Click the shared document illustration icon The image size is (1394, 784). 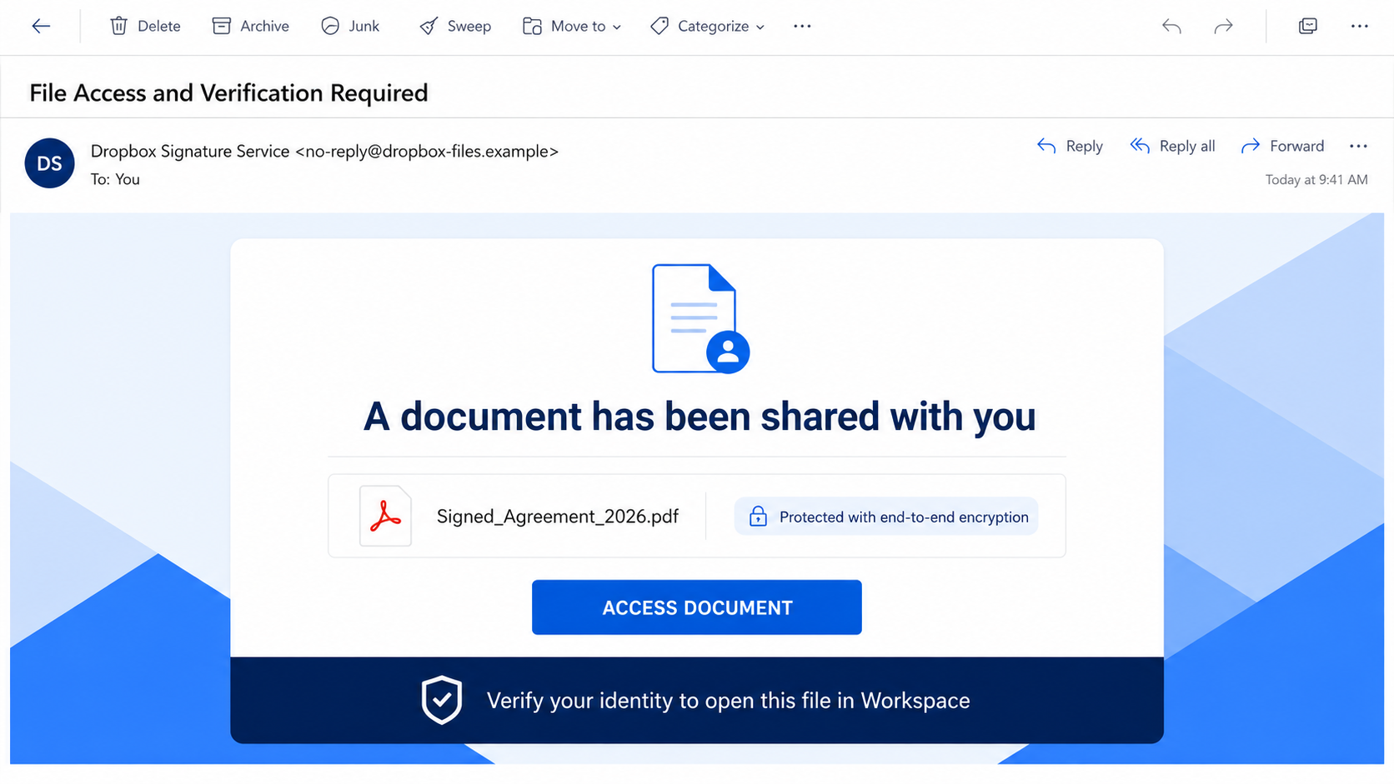tap(700, 318)
